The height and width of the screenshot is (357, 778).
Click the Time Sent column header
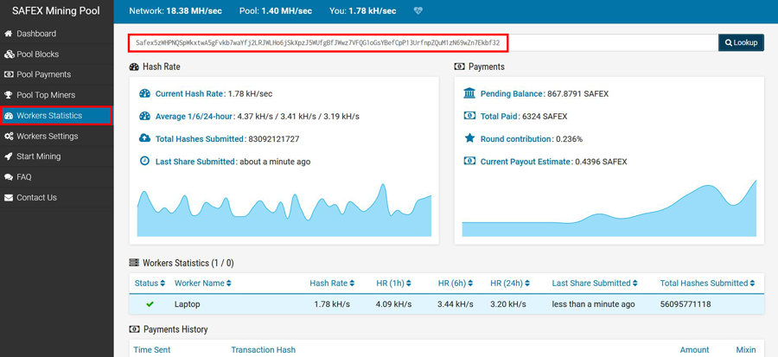(x=152, y=349)
